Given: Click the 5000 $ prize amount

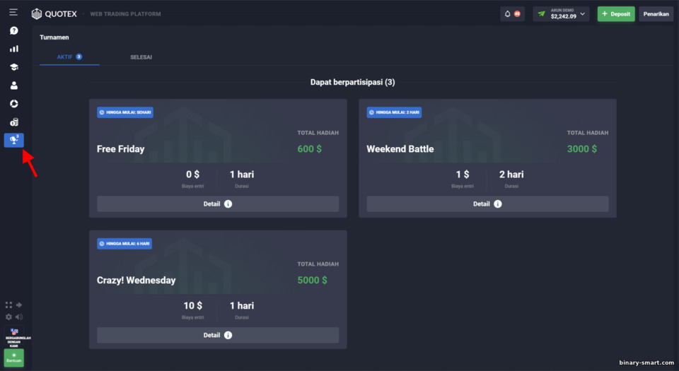Looking at the screenshot, I should (312, 281).
